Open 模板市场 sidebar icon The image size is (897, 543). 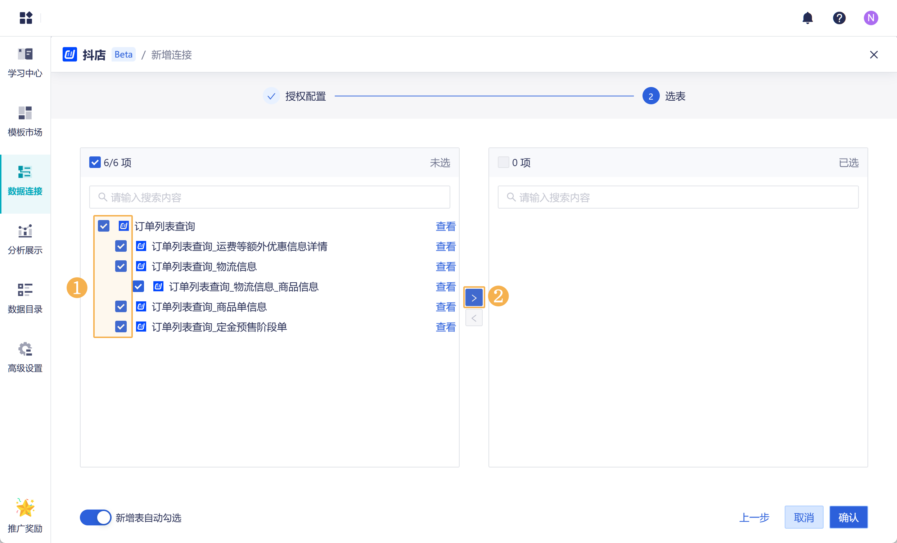click(x=25, y=121)
